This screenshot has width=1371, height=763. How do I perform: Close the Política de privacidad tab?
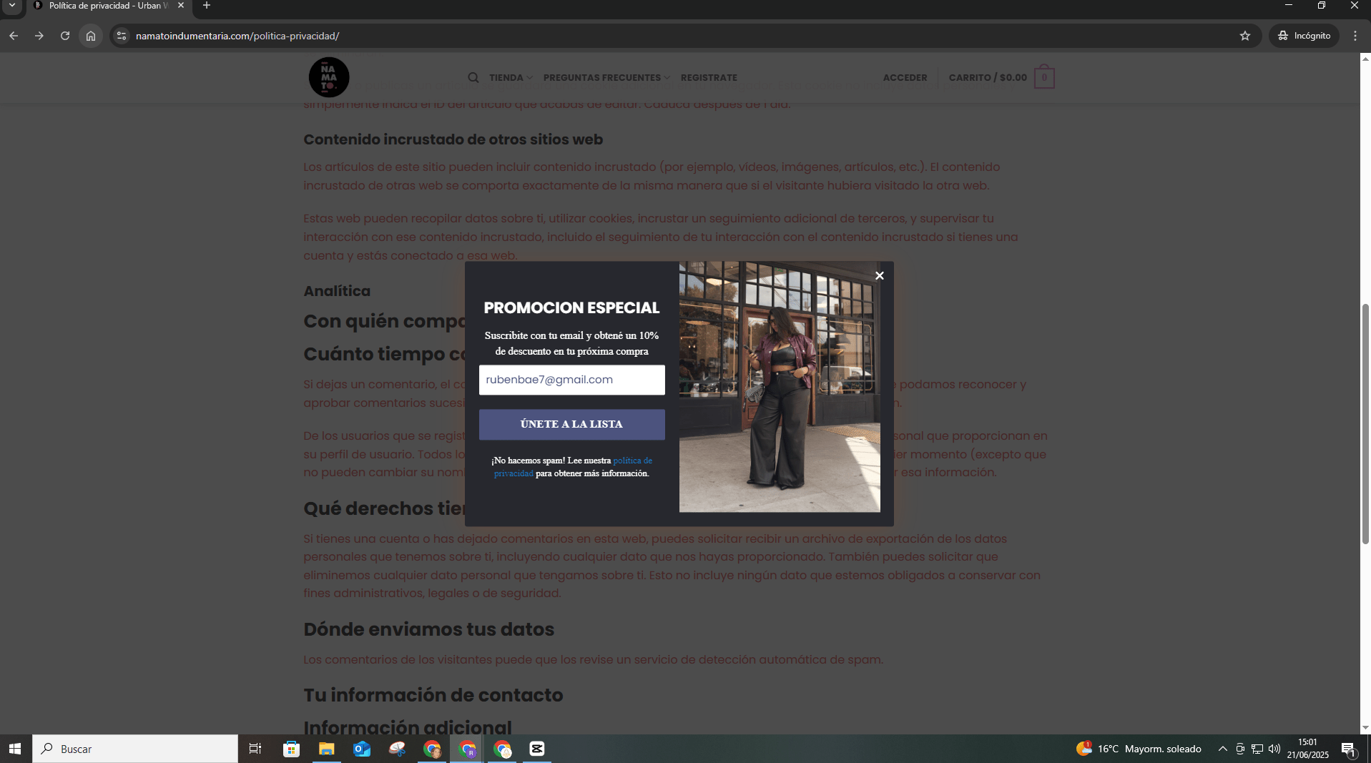pos(181,5)
